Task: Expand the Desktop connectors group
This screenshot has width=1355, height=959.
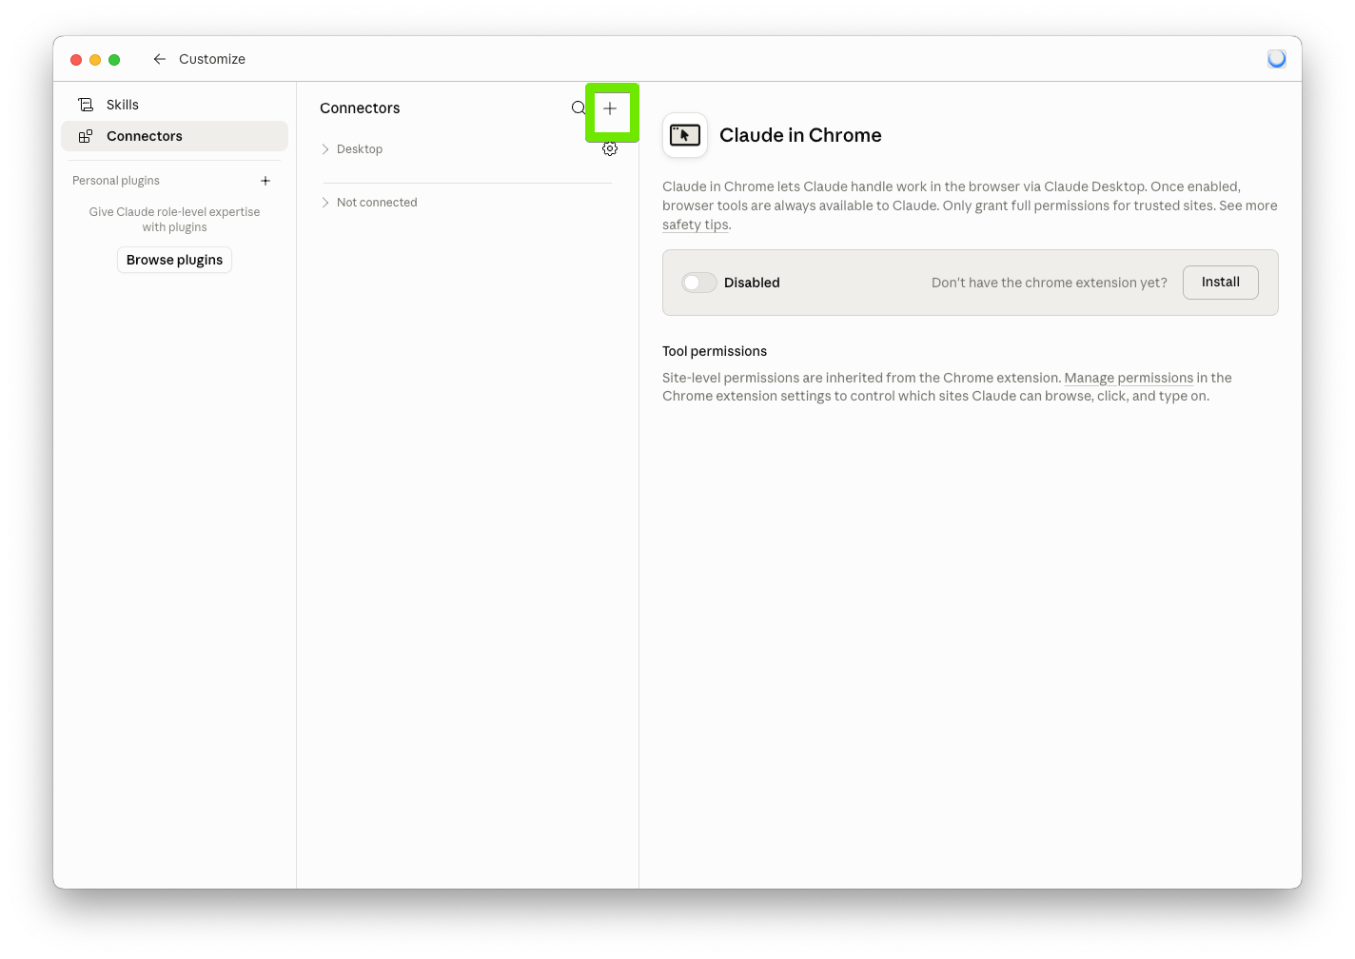Action: coord(352,149)
